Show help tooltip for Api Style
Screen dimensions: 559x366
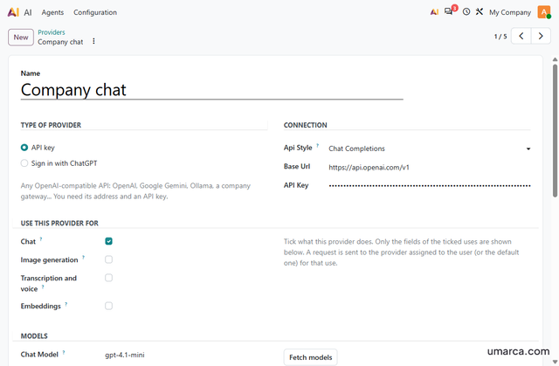317,145
